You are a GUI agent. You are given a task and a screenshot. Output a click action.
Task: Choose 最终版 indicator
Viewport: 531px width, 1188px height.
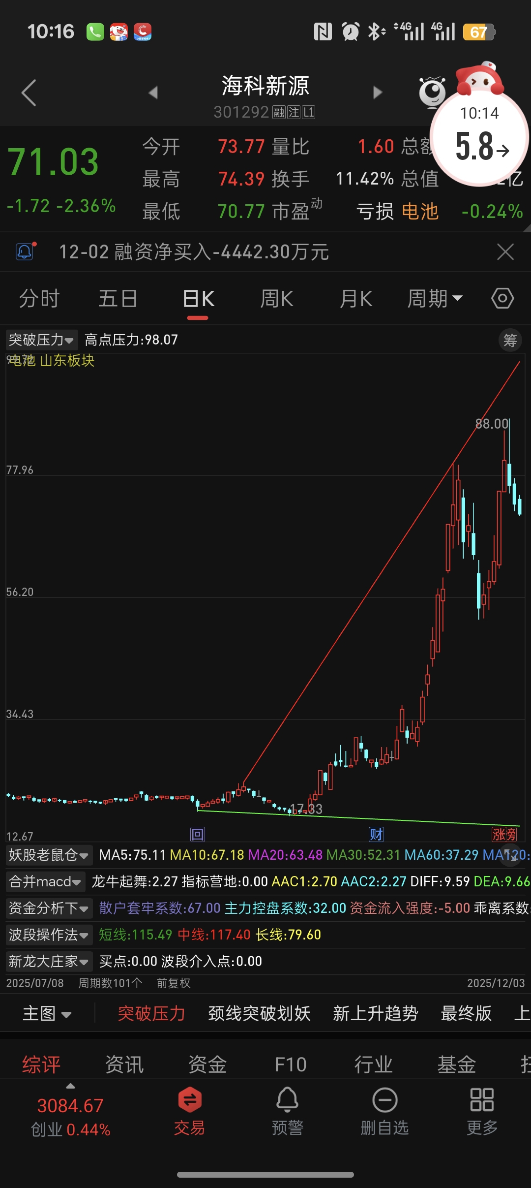(x=466, y=1014)
